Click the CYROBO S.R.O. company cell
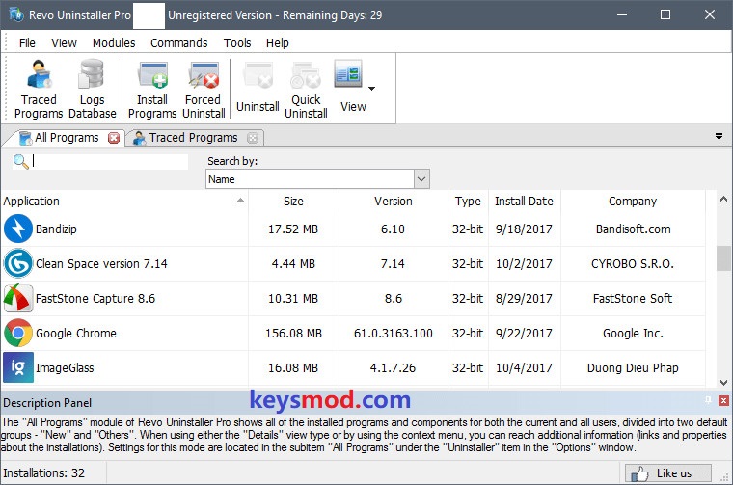The width and height of the screenshot is (733, 485). coord(633,263)
